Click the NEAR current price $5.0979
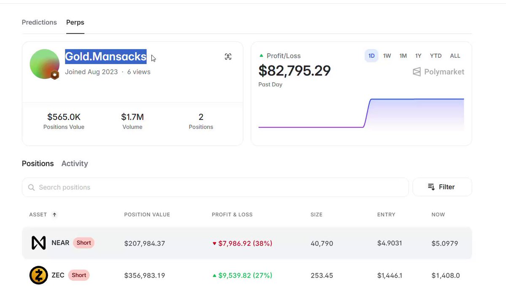The image size is (506, 286). 445,243
